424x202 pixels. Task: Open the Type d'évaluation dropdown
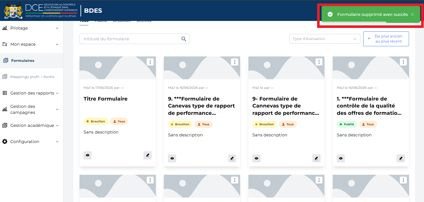[325, 39]
